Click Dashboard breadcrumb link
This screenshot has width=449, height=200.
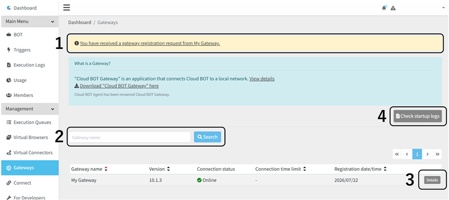[80, 22]
